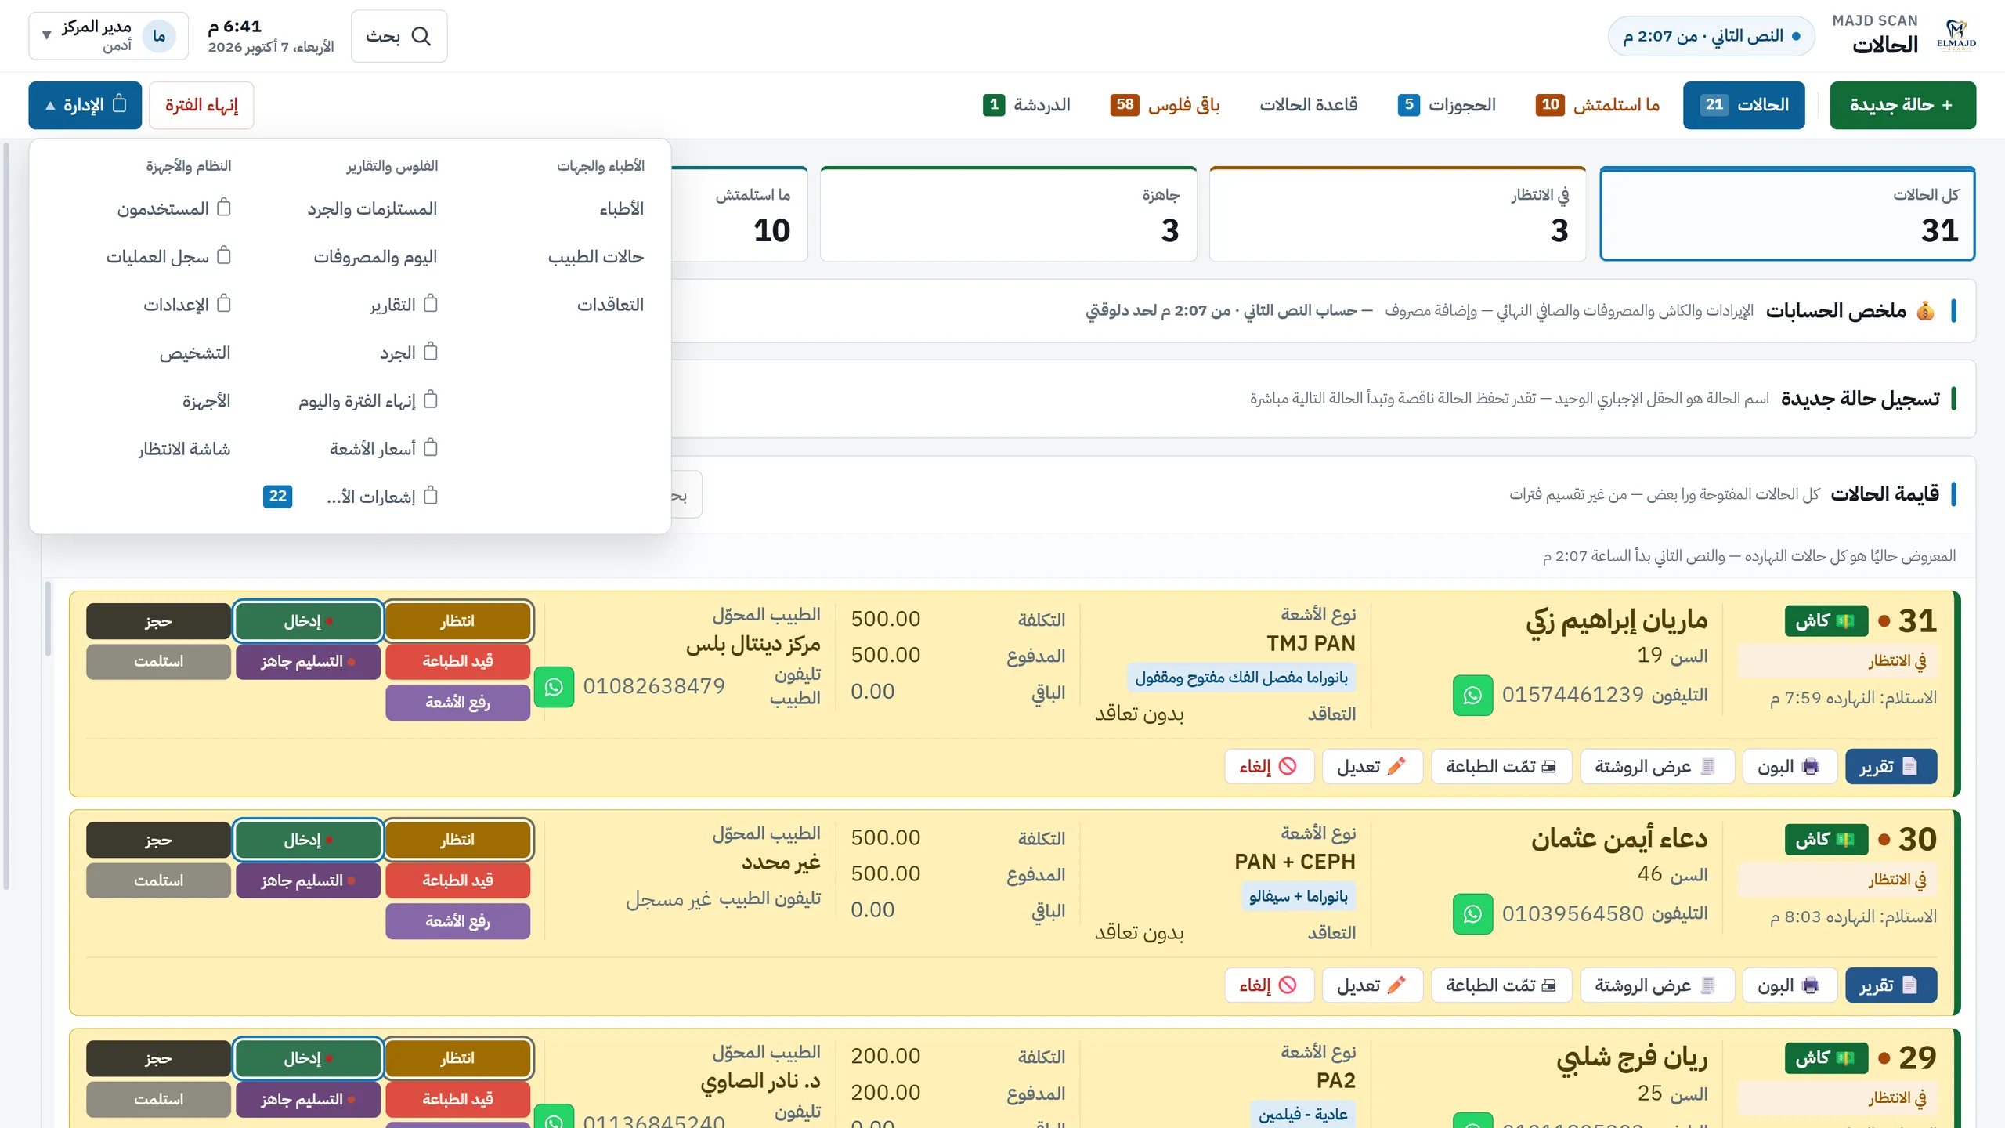
Task: Set case 31 status to إدخال
Action: tap(308, 621)
